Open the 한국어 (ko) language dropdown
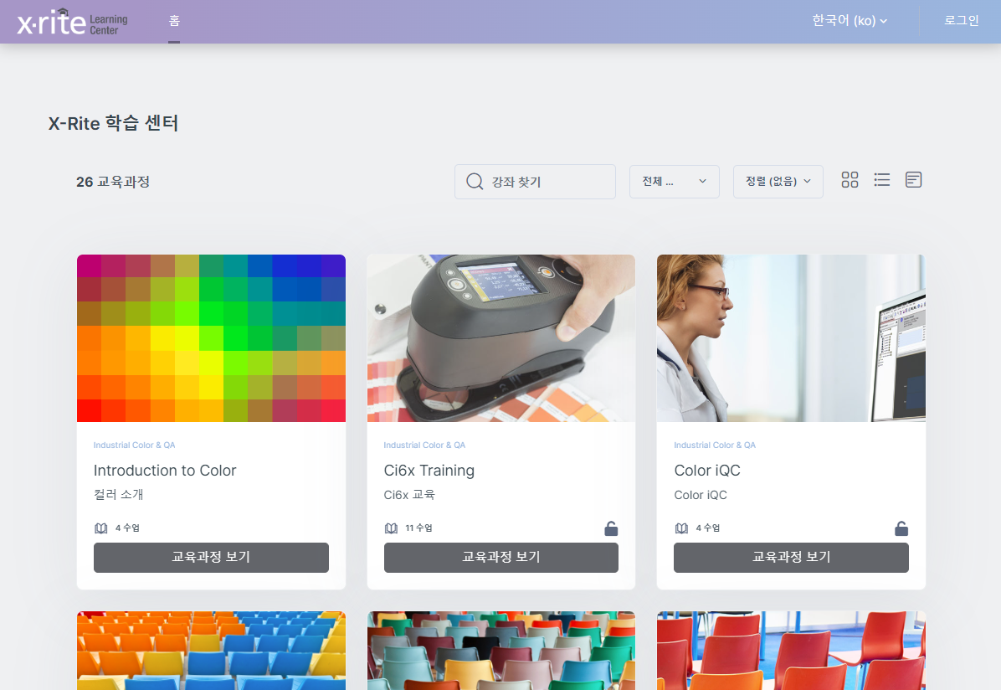Image resolution: width=1001 pixels, height=690 pixels. coord(849,20)
